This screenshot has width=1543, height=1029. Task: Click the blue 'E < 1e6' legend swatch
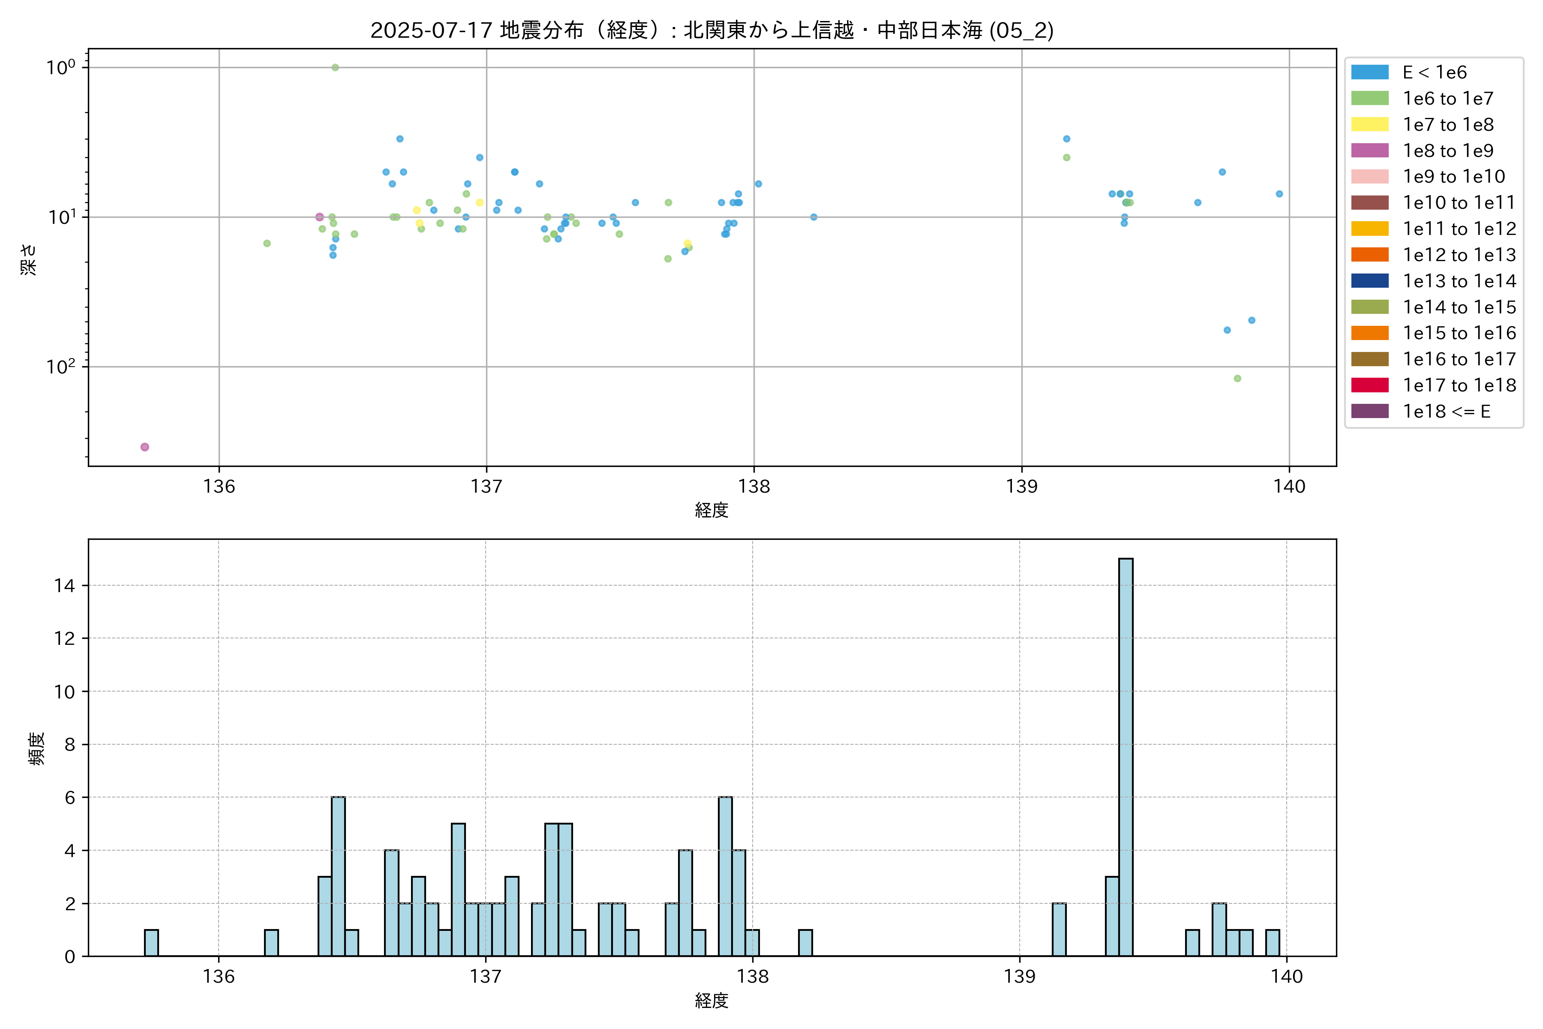(1369, 72)
